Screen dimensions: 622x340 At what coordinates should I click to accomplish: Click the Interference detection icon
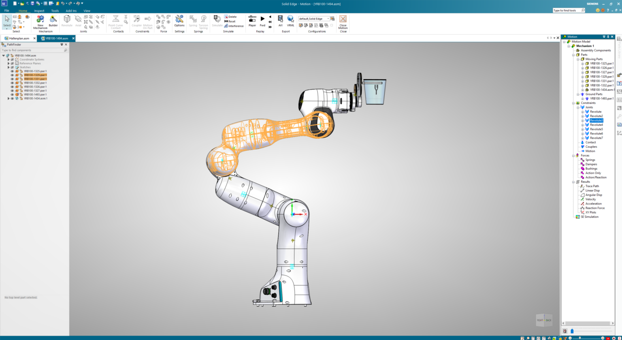[227, 26]
